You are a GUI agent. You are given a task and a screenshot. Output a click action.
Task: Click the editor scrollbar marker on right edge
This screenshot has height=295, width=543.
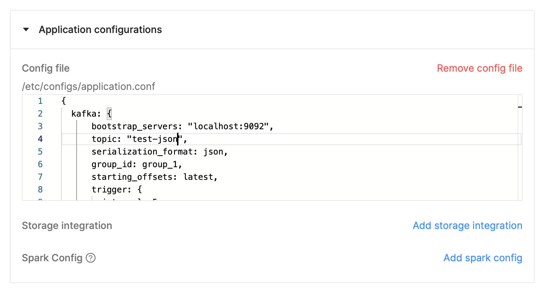(520, 107)
